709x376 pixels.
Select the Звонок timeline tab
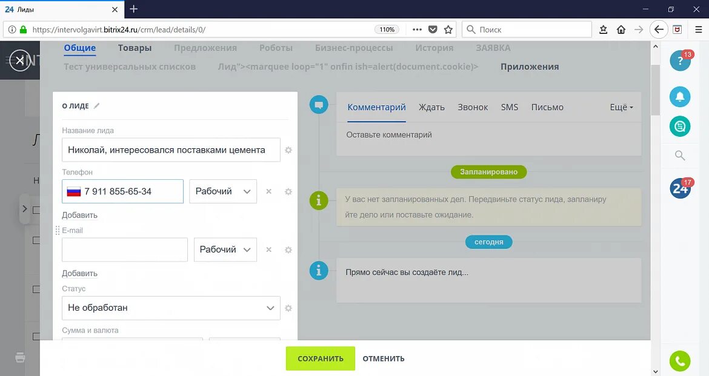pyautogui.click(x=473, y=107)
